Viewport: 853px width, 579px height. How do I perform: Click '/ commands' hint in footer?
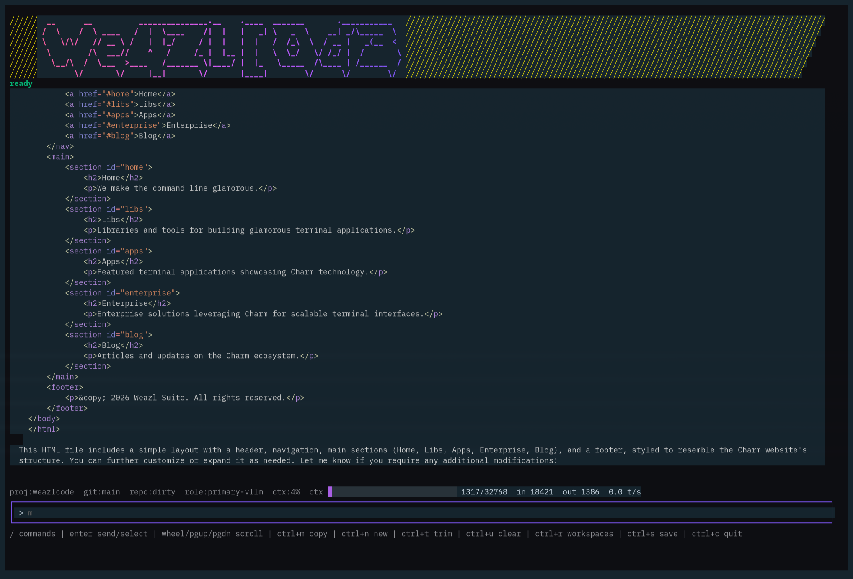33,534
